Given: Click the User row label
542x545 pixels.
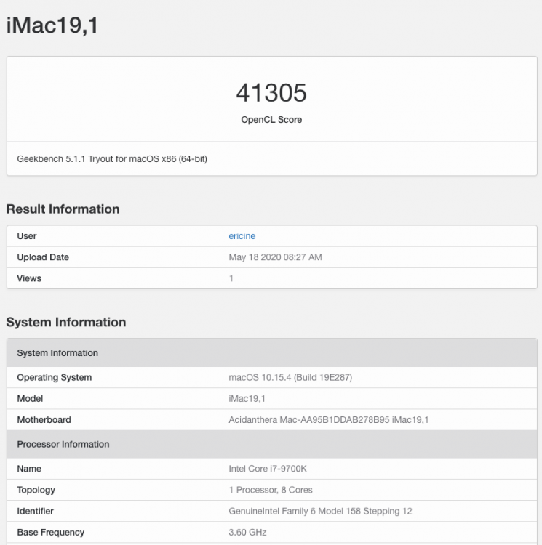Looking at the screenshot, I should click(27, 236).
